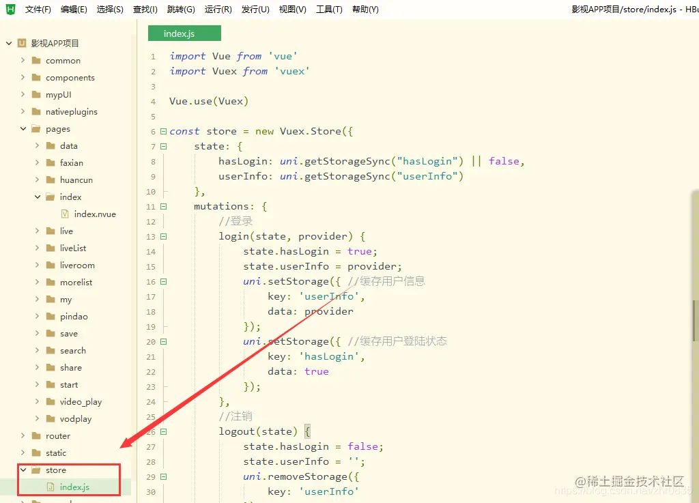Select the faxian folder icon
Screen dimensions: 699x503
point(51,162)
